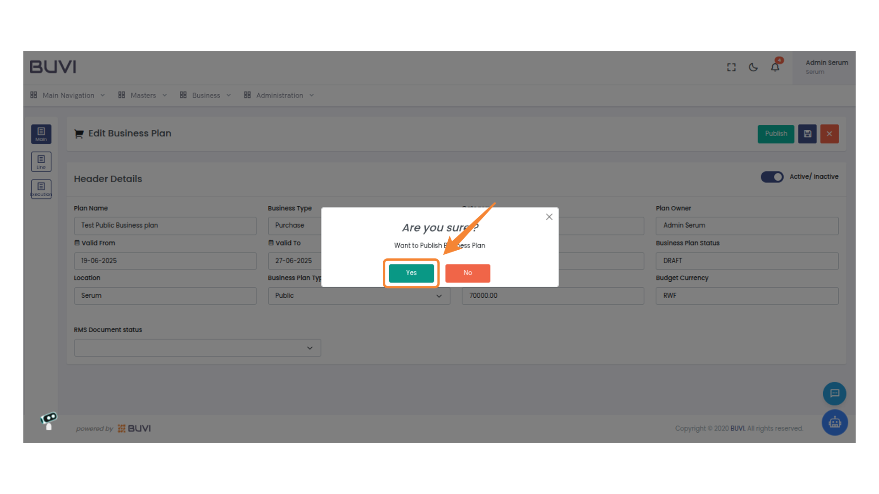This screenshot has height=494, width=879.
Task: Switch to dark mode moon icon
Action: (x=753, y=68)
